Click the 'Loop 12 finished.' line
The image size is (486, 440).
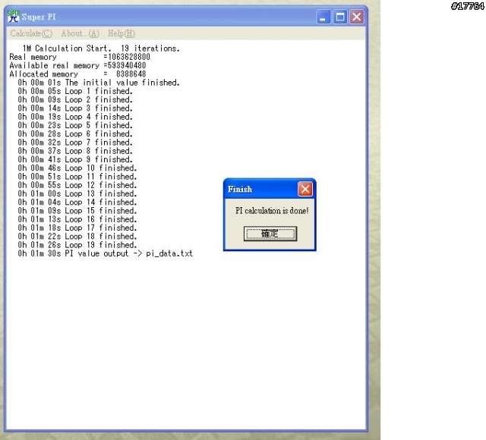tap(77, 185)
